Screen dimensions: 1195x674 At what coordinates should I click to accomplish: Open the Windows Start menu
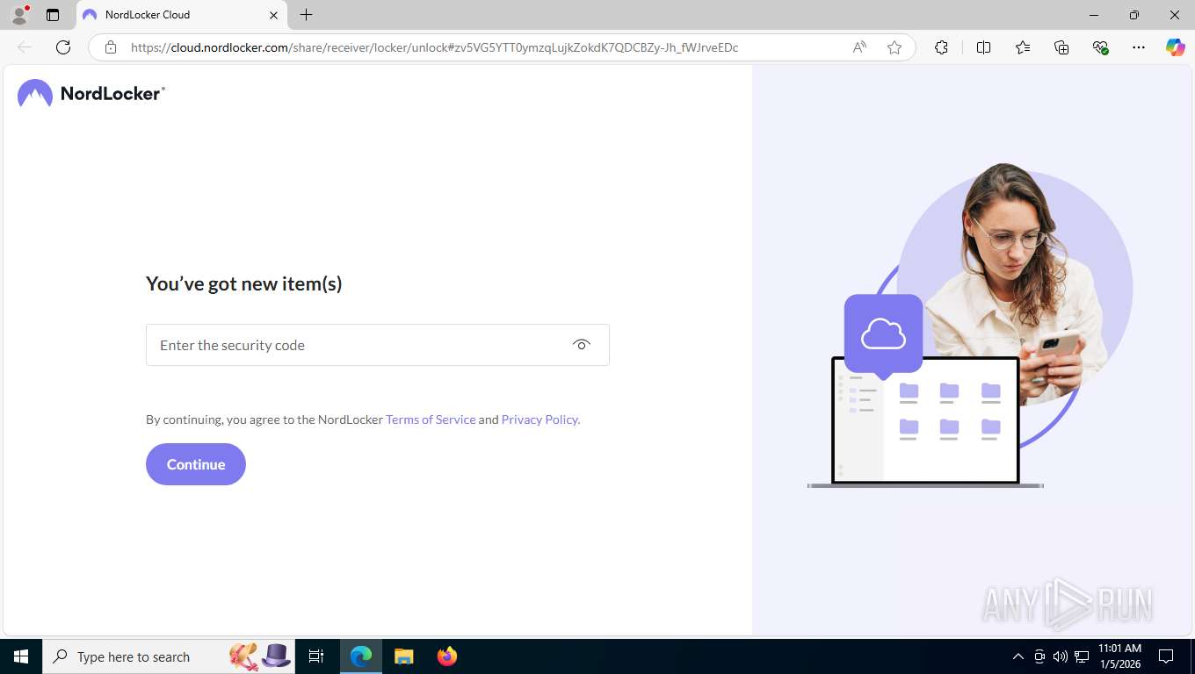pyautogui.click(x=21, y=656)
